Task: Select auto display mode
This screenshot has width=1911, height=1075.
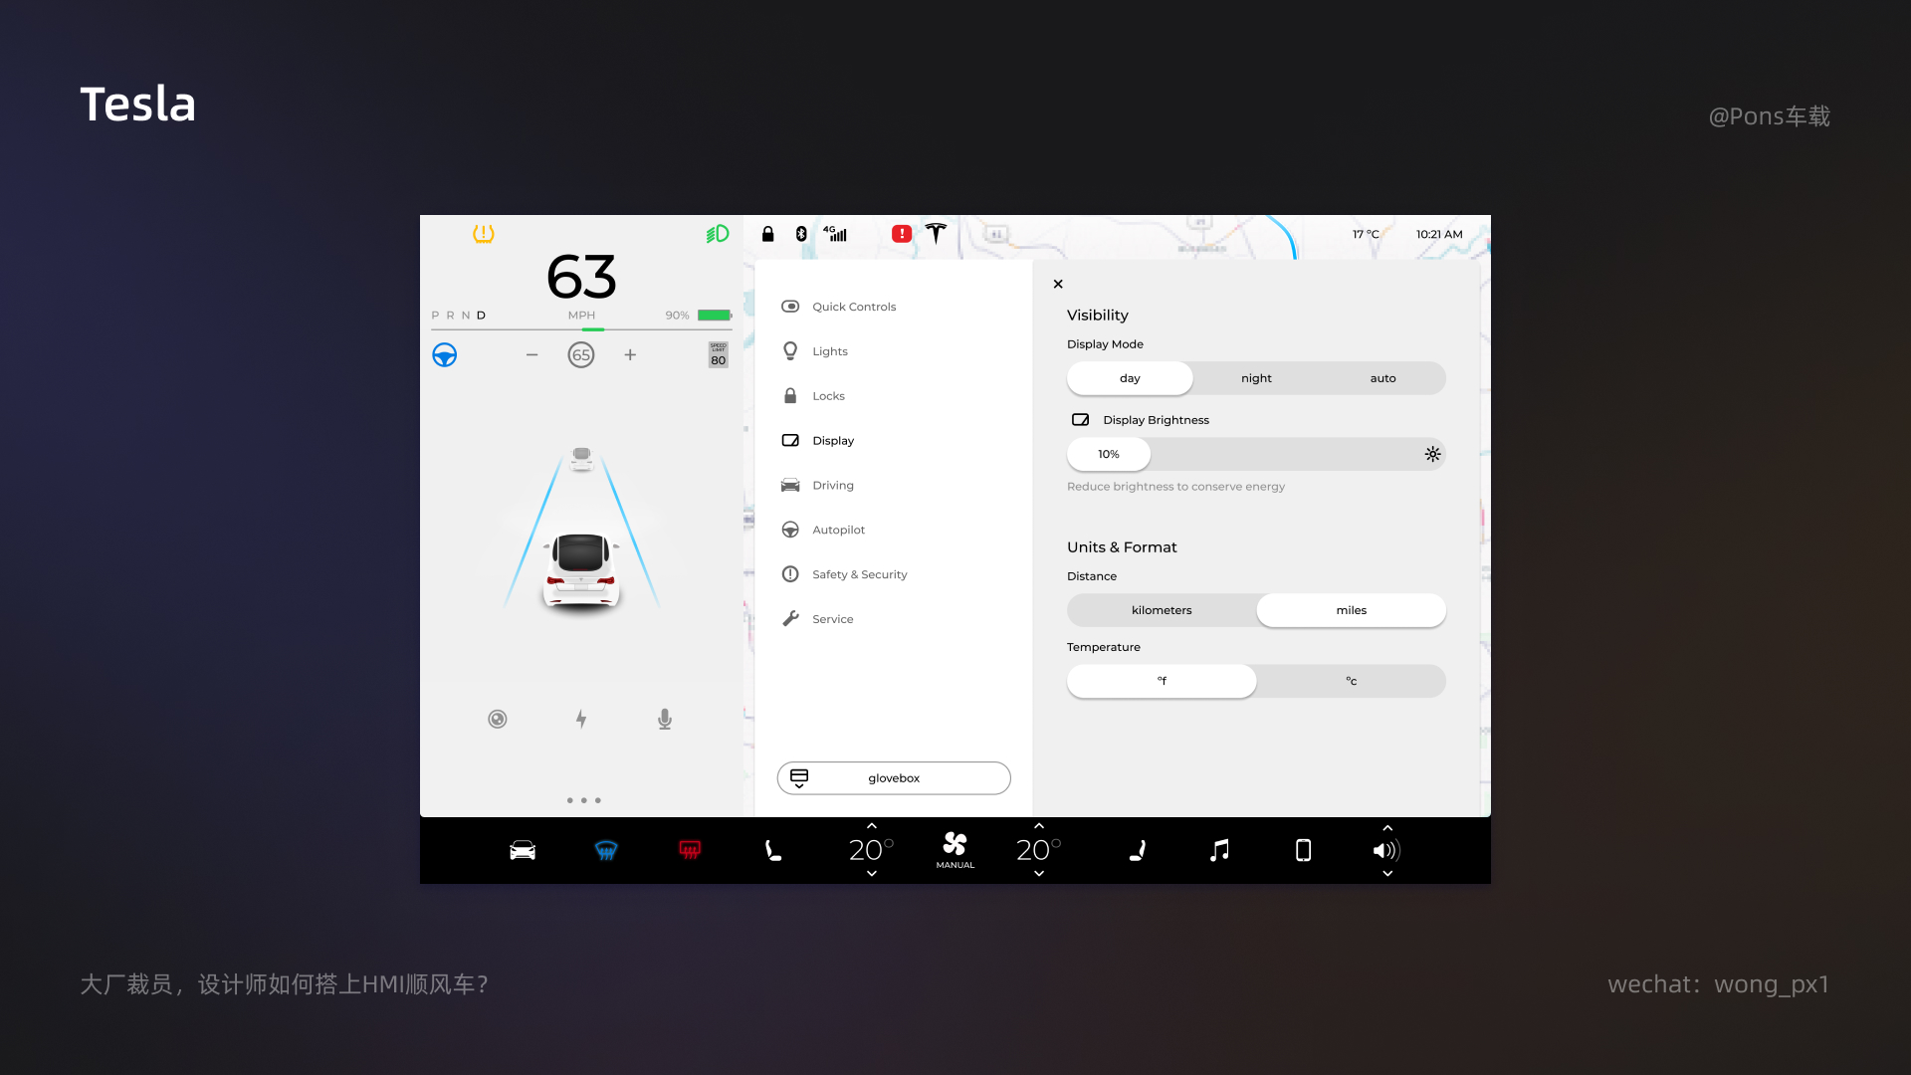Action: (1382, 378)
